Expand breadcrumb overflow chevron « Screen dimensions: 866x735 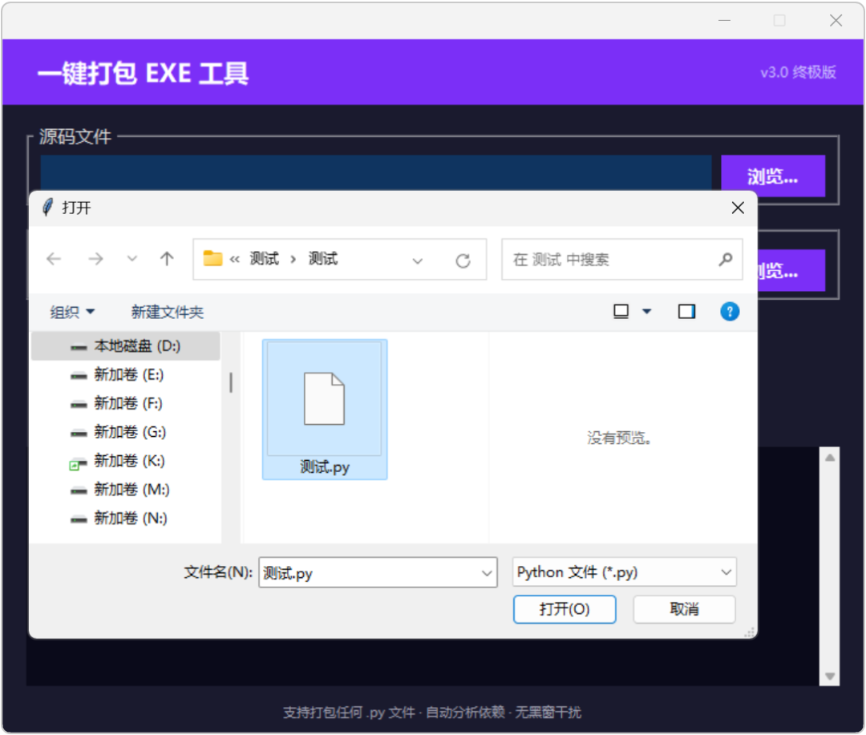point(235,260)
